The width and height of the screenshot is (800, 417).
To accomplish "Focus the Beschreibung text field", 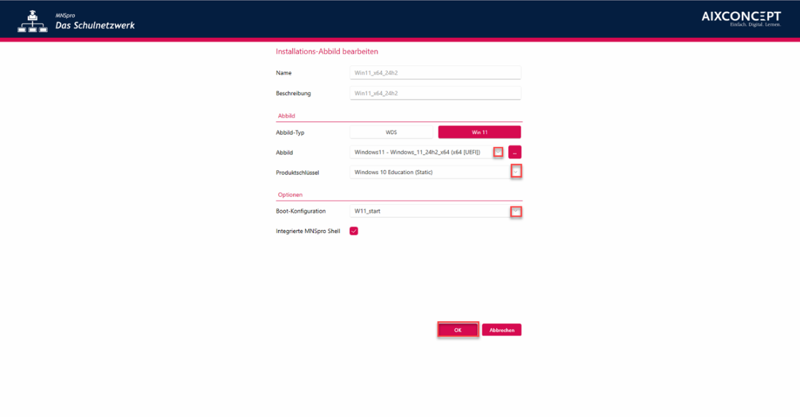I will (435, 93).
